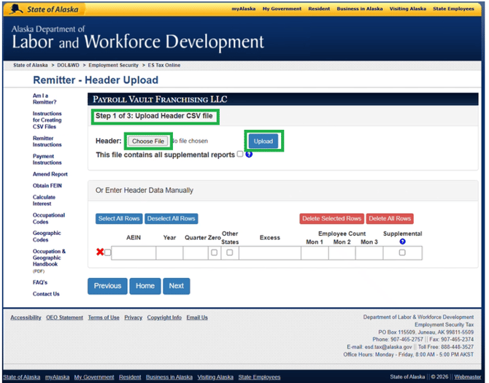489x383 pixels.
Task: Click ES Tax Online breadcrumb link
Action: (x=164, y=65)
